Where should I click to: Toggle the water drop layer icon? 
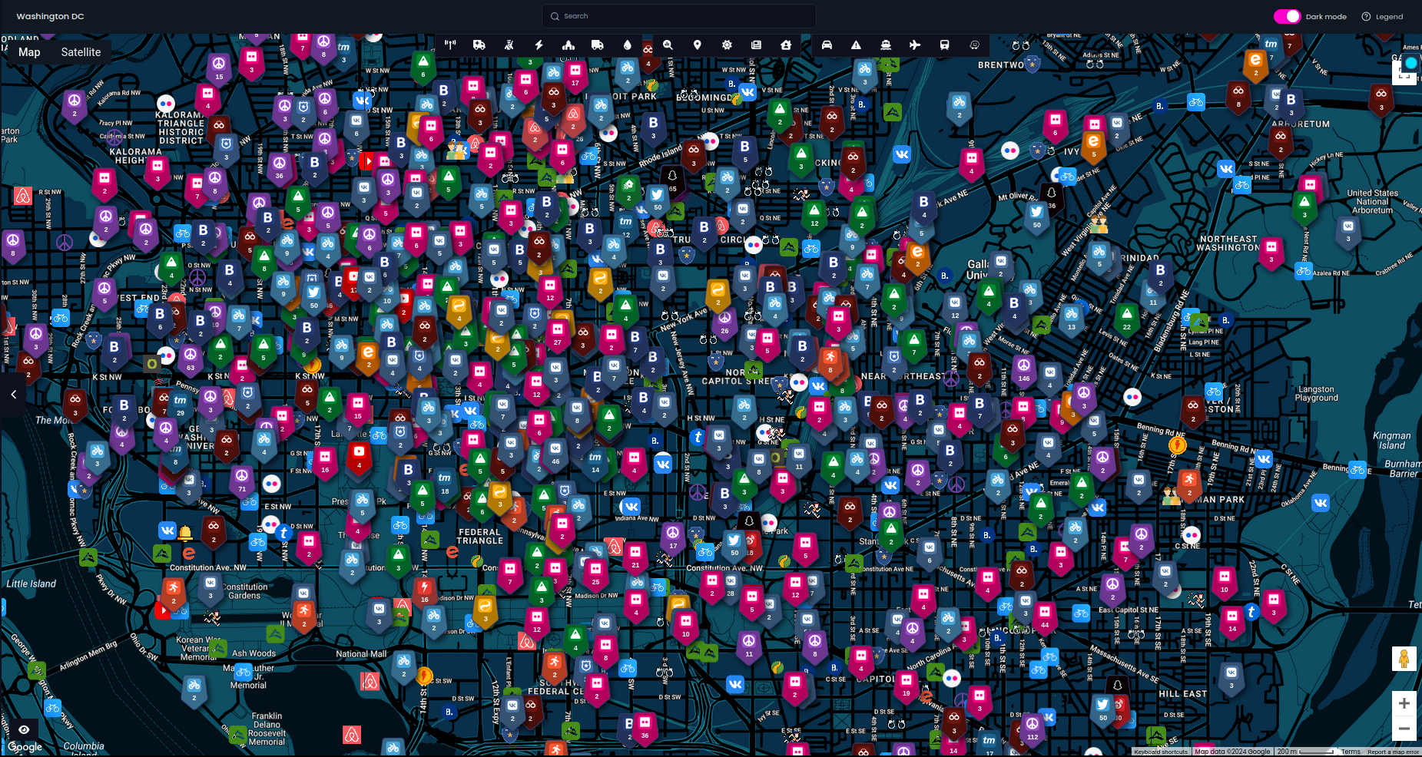point(628,45)
